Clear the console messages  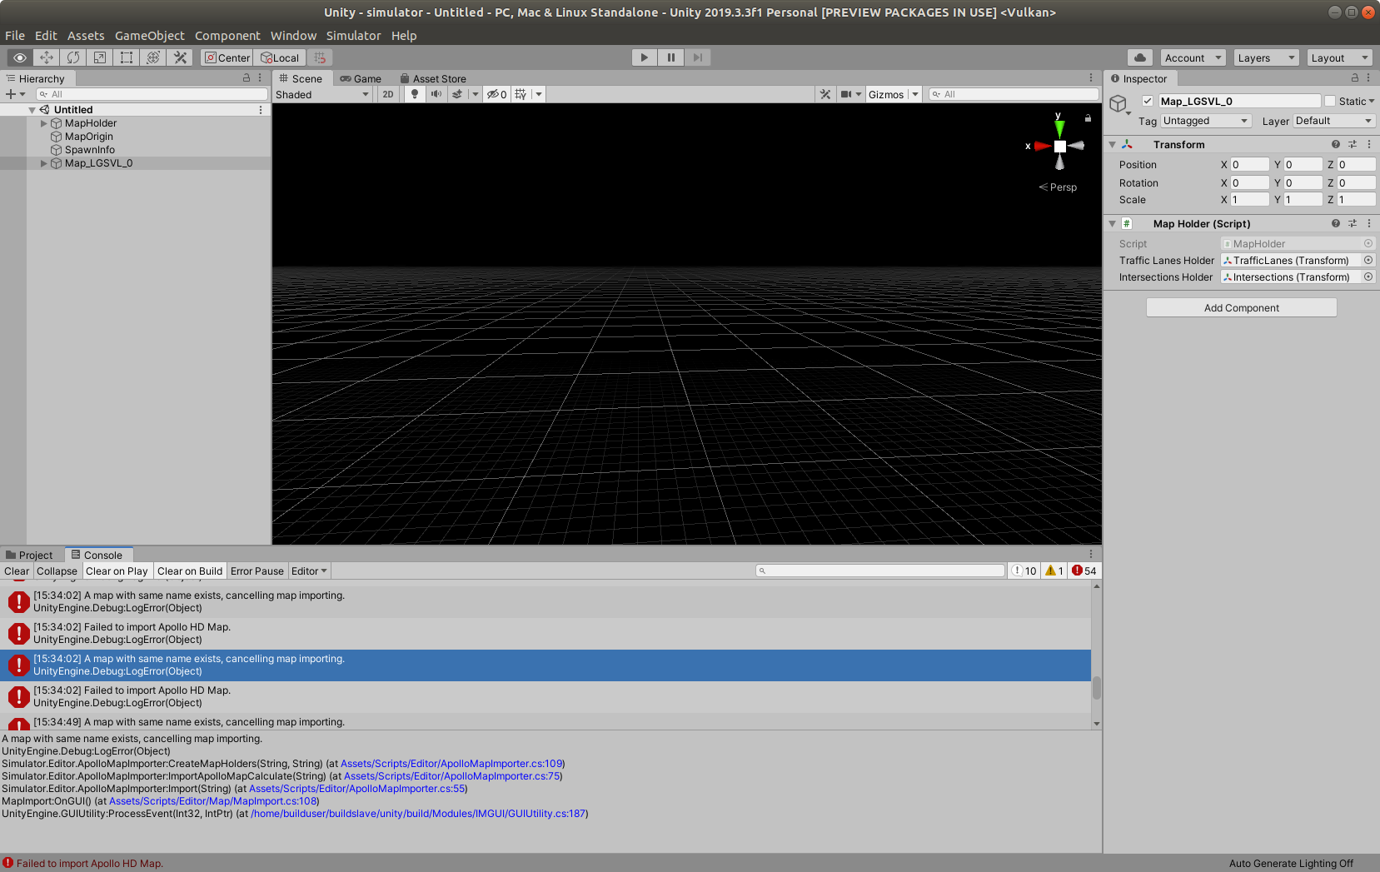point(16,571)
